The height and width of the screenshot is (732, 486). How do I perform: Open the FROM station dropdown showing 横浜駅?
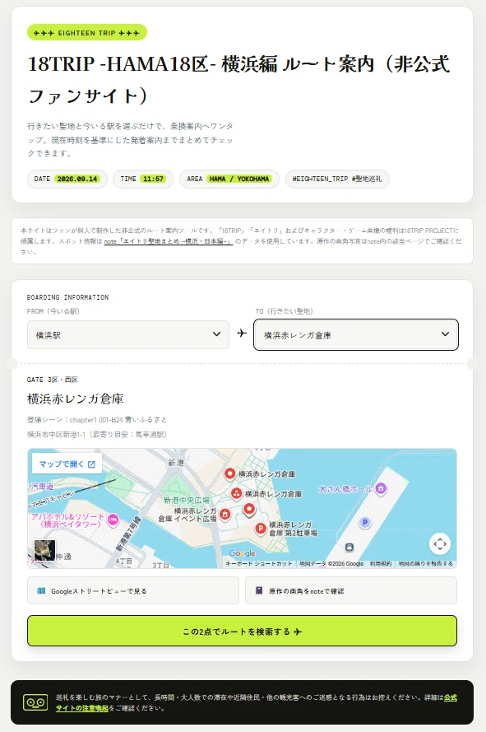(127, 334)
